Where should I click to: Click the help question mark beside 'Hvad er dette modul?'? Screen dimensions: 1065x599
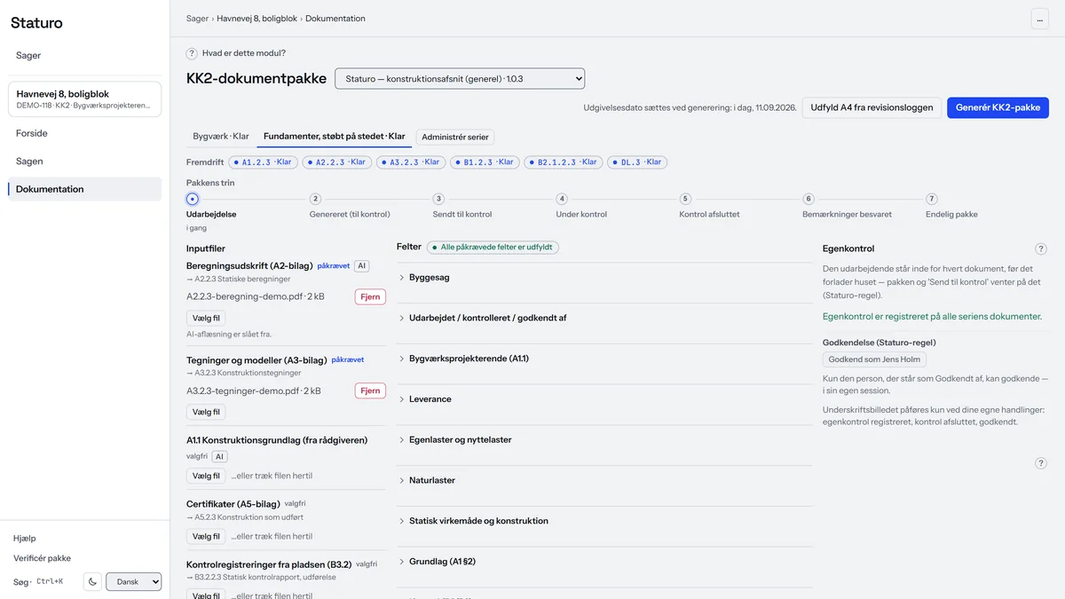192,53
